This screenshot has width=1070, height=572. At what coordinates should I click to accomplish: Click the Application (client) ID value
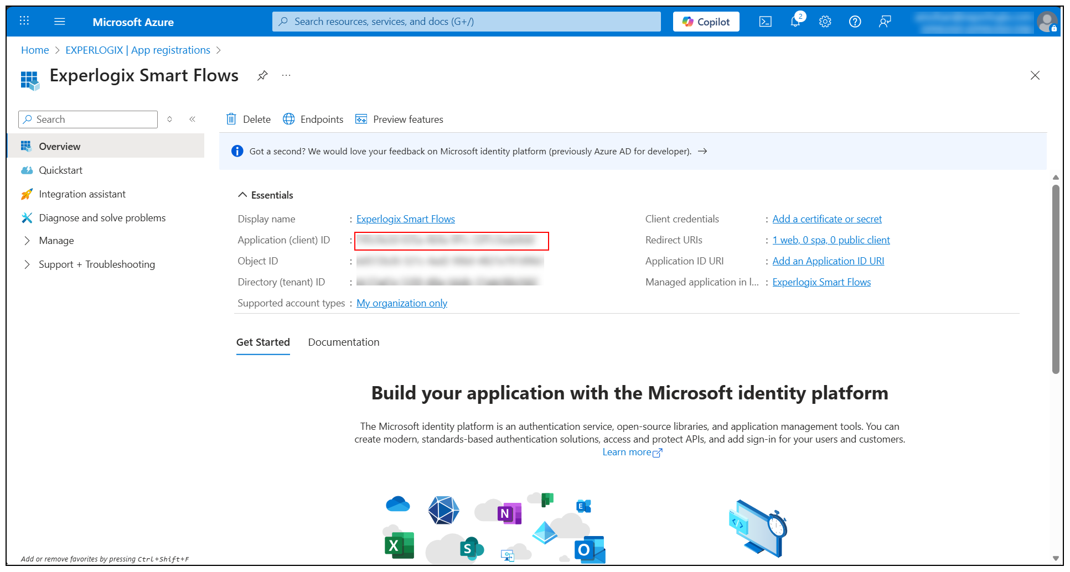pos(446,240)
